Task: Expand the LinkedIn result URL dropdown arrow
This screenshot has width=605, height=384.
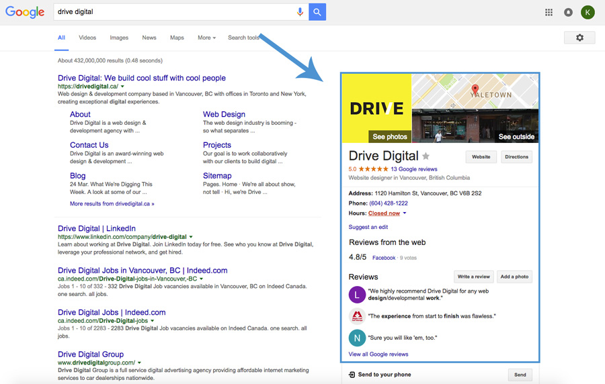Action: pos(191,237)
